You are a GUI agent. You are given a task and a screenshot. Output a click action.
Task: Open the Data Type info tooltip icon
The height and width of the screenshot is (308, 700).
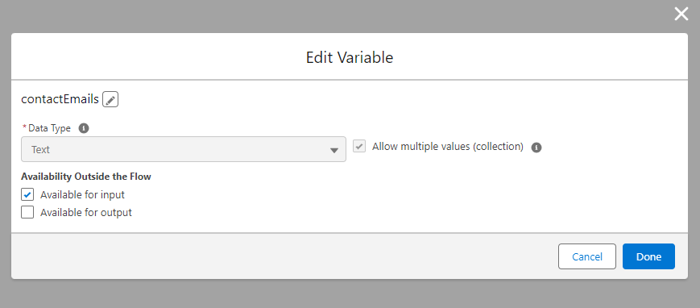point(84,128)
